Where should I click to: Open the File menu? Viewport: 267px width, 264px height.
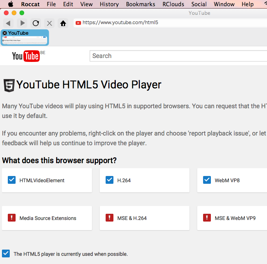(x=51, y=4)
